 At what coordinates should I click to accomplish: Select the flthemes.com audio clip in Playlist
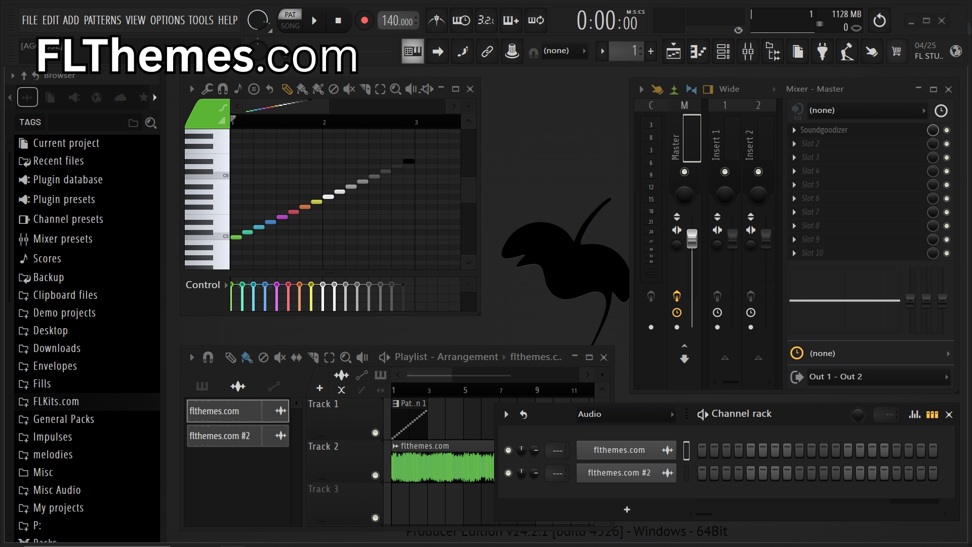pyautogui.click(x=442, y=461)
